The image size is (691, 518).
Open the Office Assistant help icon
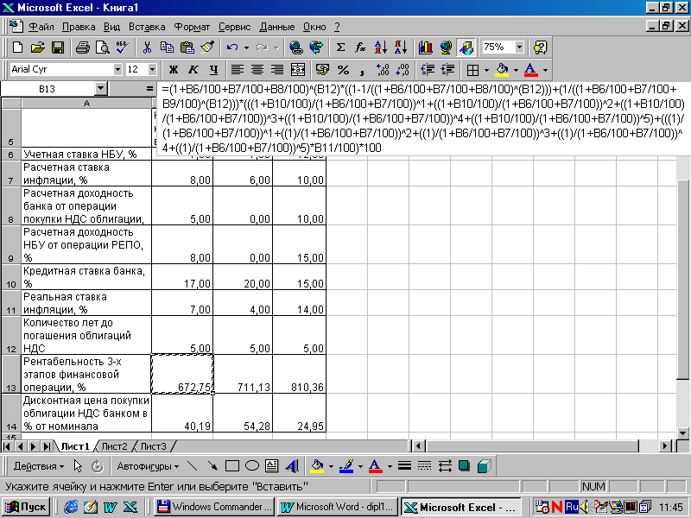point(541,47)
